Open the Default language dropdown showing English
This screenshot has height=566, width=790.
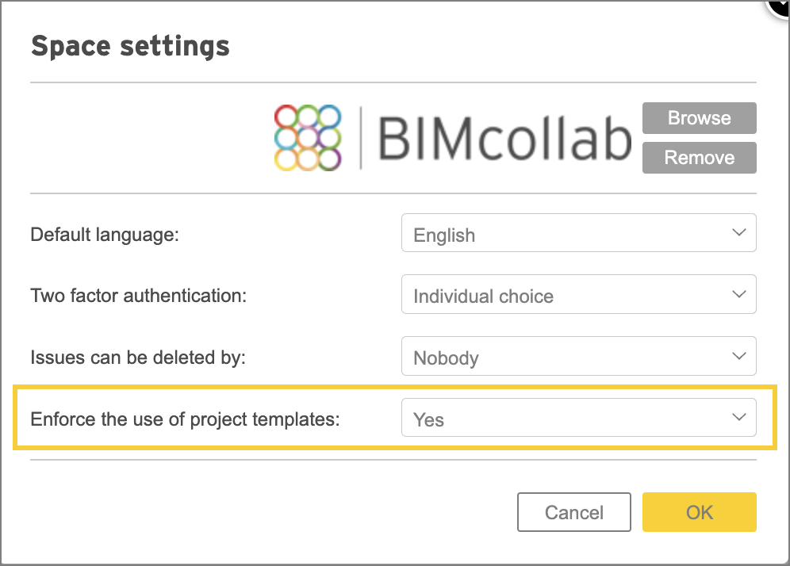(x=578, y=232)
